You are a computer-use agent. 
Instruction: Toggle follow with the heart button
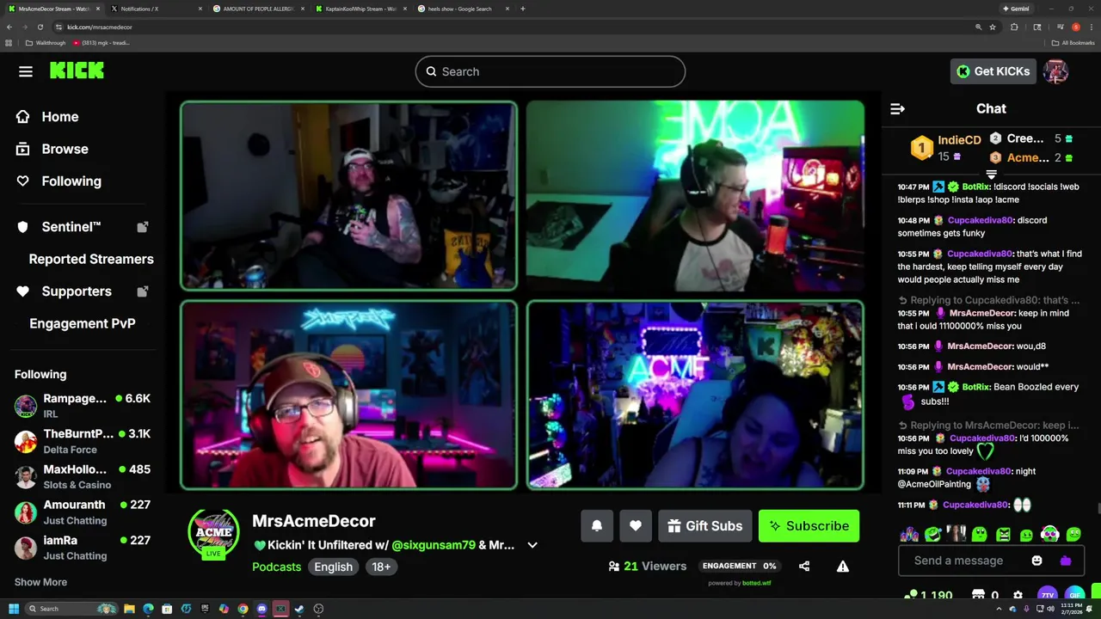(x=636, y=526)
